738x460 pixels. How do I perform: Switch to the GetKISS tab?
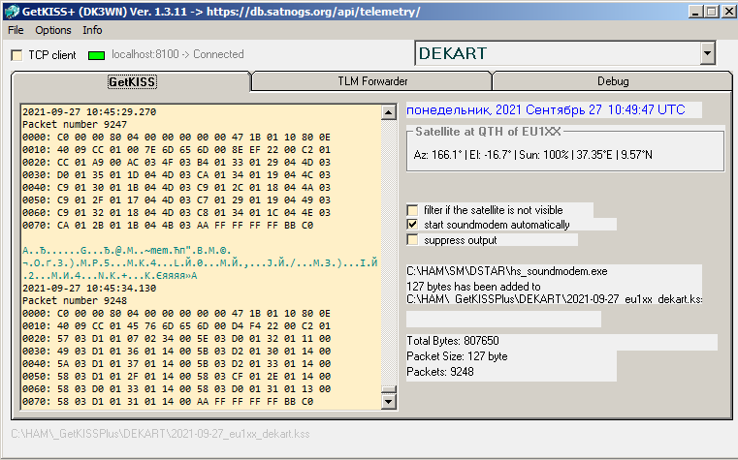[132, 81]
